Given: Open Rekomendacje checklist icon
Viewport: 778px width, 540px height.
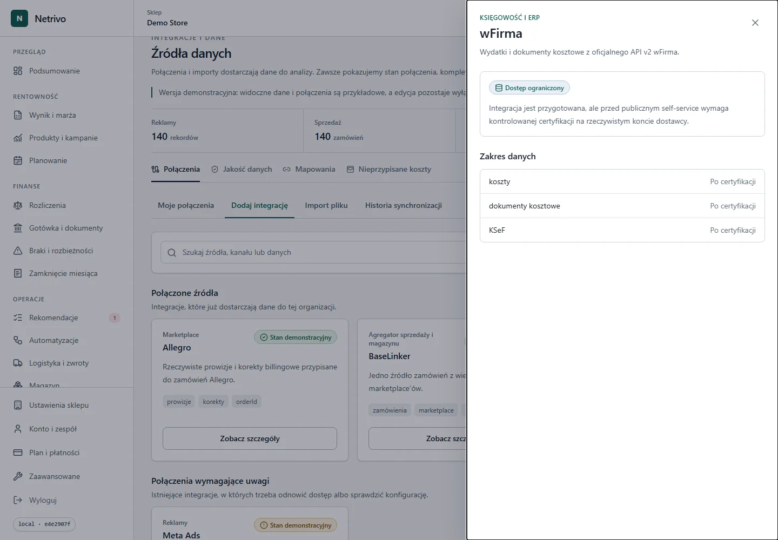Looking at the screenshot, I should (x=18, y=318).
